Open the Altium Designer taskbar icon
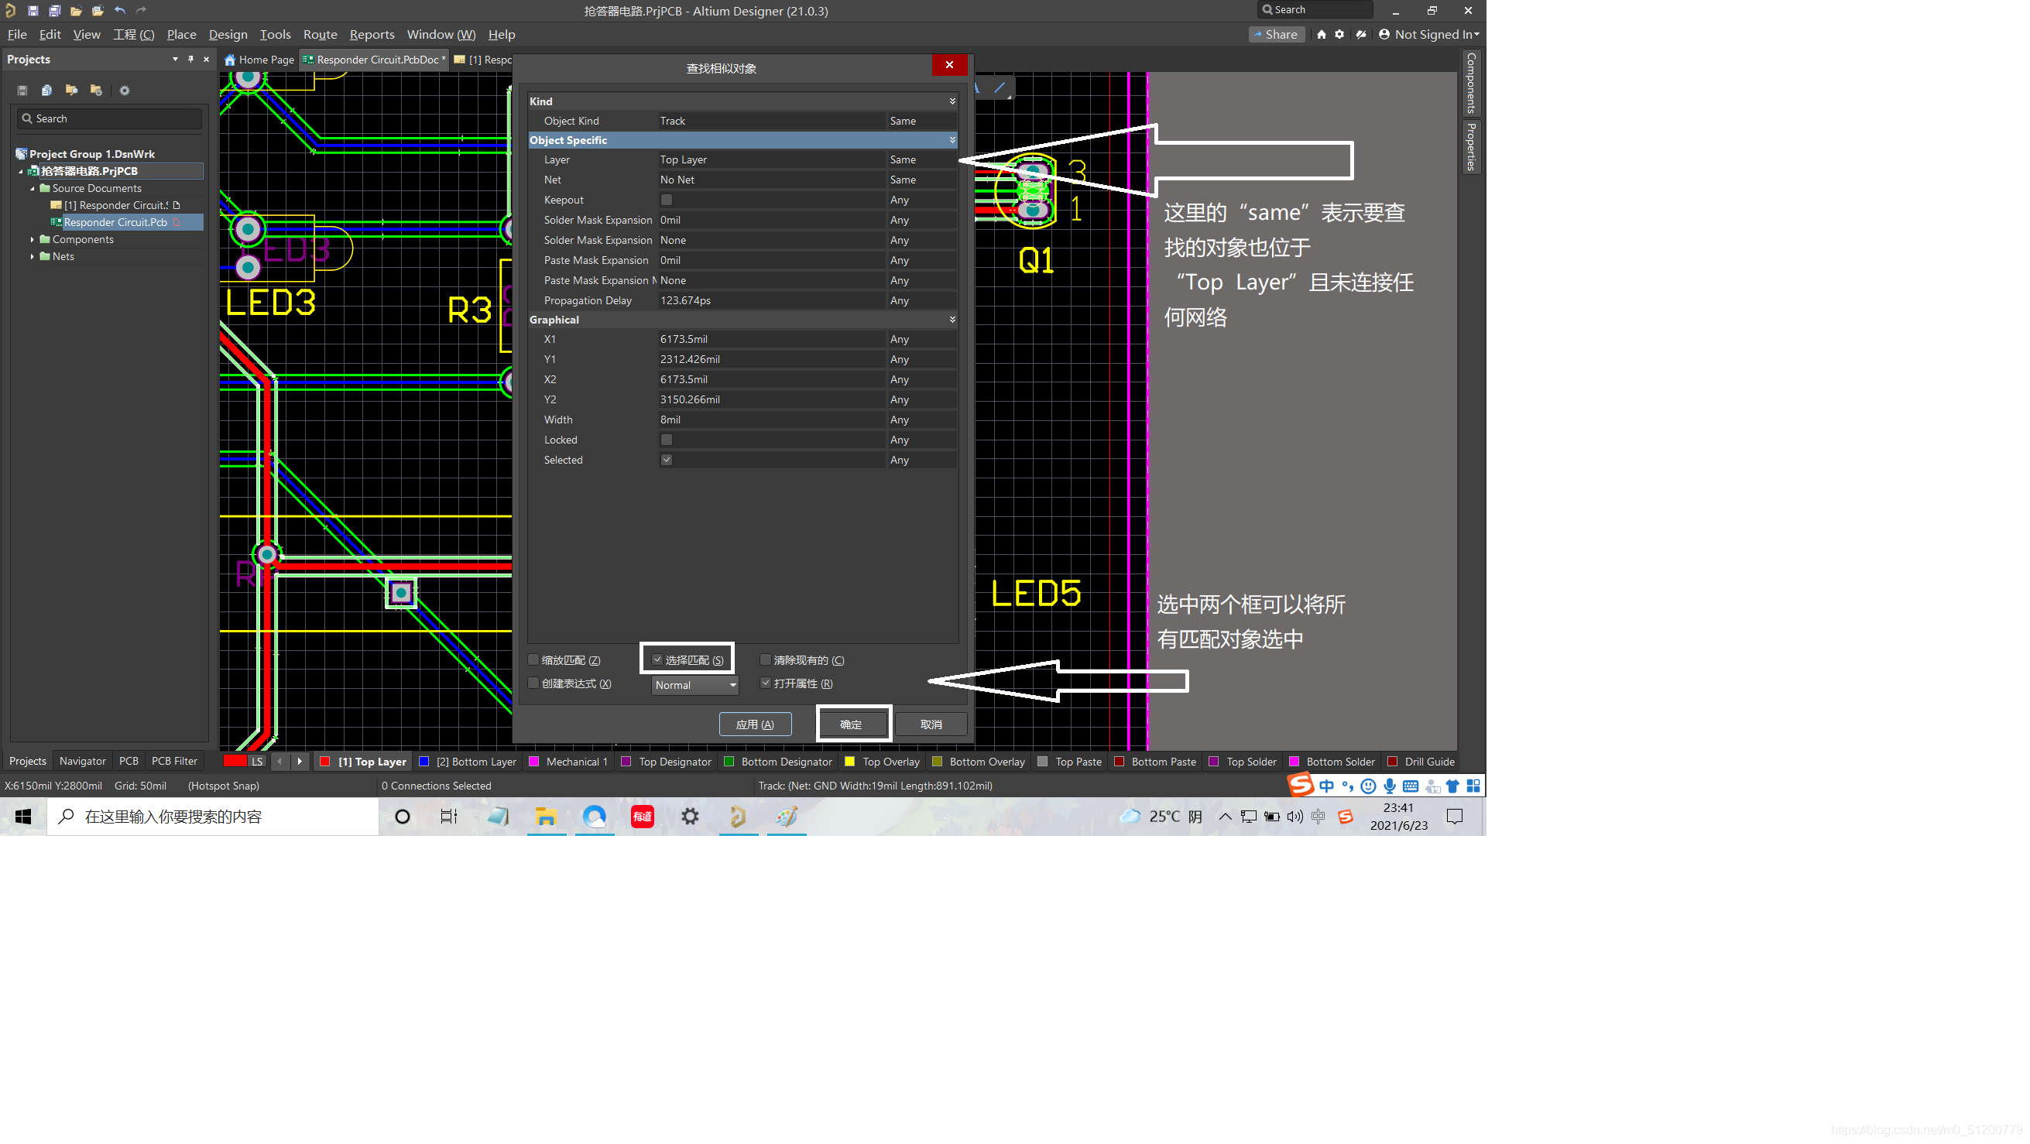The image size is (2030, 1144). click(x=738, y=817)
